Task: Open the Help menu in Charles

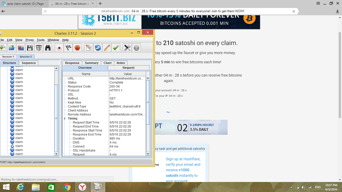Action: coord(65,40)
